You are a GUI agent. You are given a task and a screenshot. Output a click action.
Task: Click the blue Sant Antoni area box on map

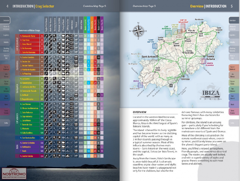point(155,46)
